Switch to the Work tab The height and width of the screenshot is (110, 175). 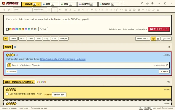(50, 4)
